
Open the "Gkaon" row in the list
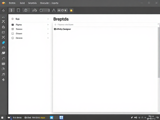[29, 33]
